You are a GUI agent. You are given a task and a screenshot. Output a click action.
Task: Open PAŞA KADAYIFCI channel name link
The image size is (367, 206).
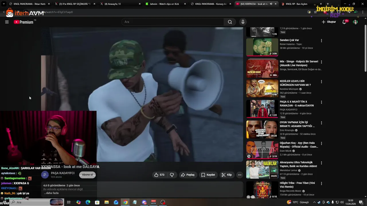point(63,173)
